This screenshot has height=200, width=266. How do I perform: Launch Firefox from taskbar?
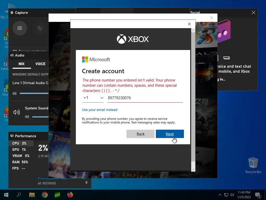click(70, 195)
